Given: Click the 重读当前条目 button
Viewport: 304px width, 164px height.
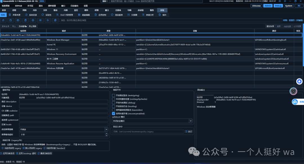Looking at the screenshot, I should point(45,153).
